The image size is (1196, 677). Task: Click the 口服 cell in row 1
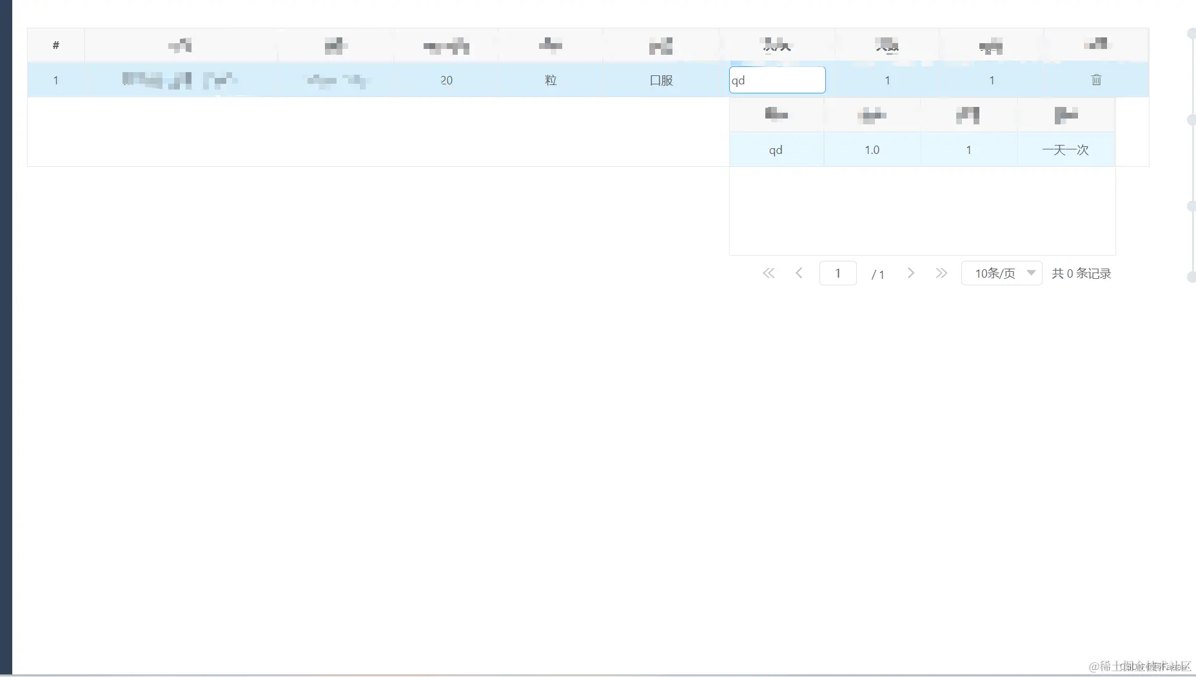click(661, 80)
